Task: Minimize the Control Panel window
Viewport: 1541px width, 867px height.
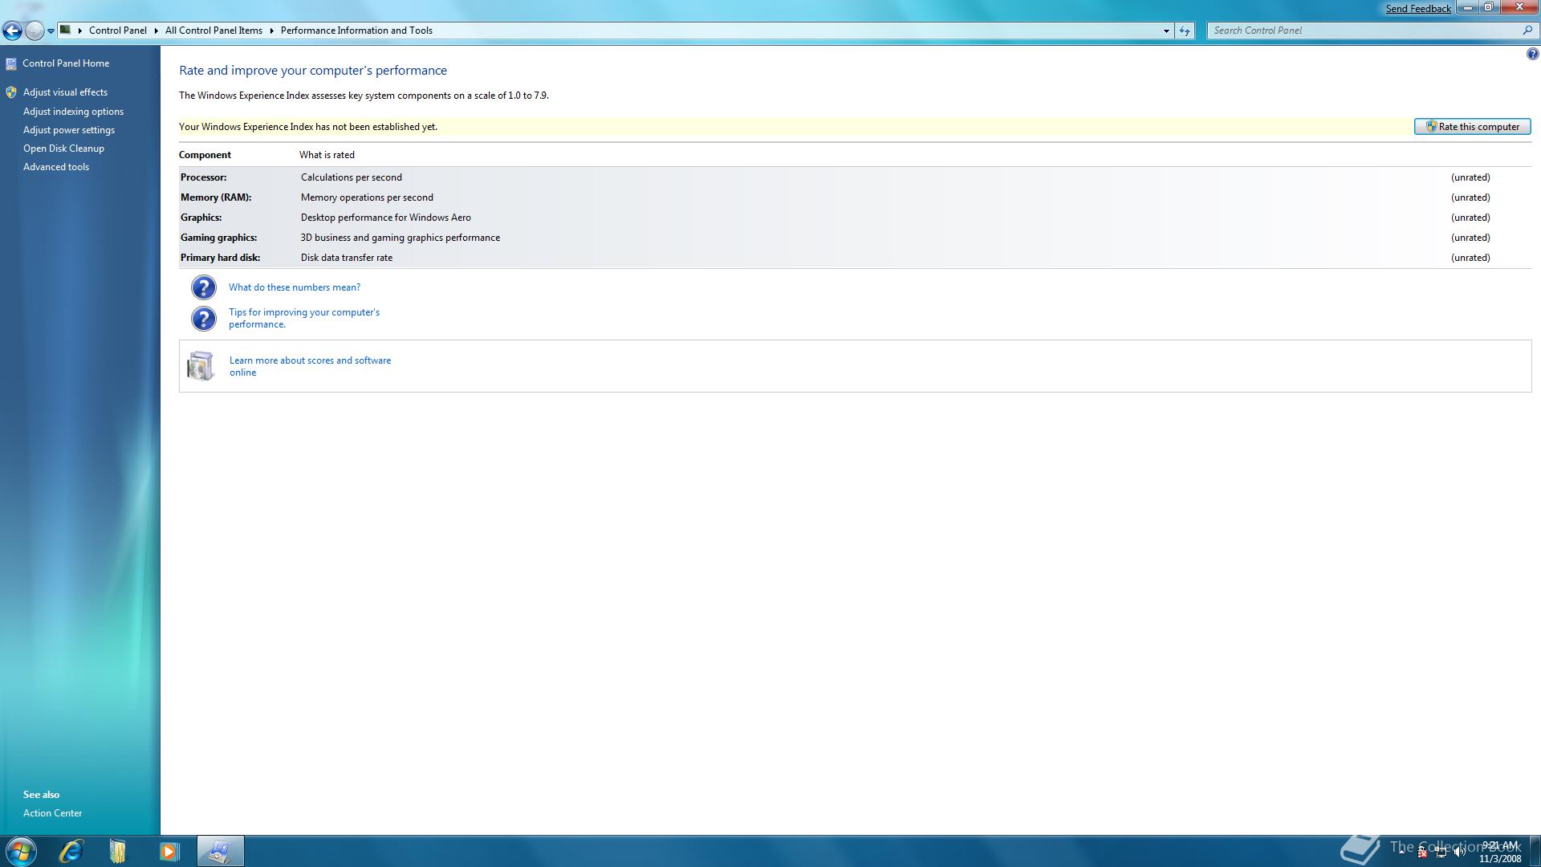Action: coord(1468,7)
